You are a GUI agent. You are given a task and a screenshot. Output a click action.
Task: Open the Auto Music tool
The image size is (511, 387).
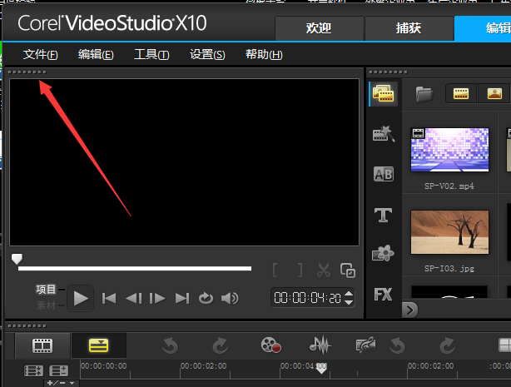pos(365,345)
